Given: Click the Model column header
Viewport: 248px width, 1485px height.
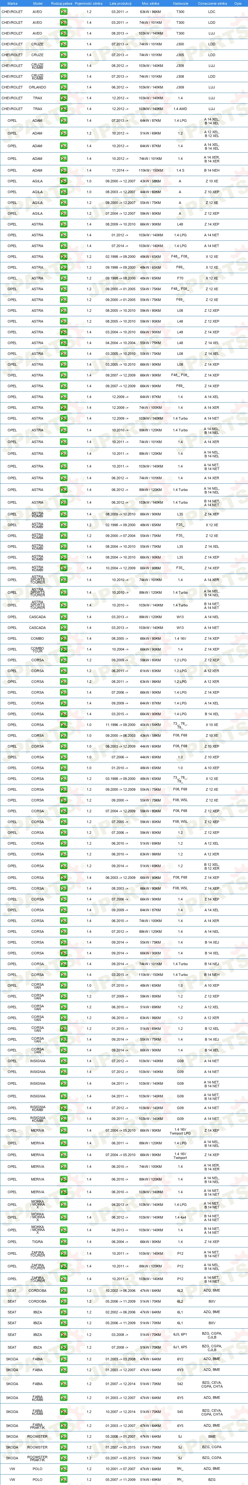Looking at the screenshot, I should coord(37,3).
